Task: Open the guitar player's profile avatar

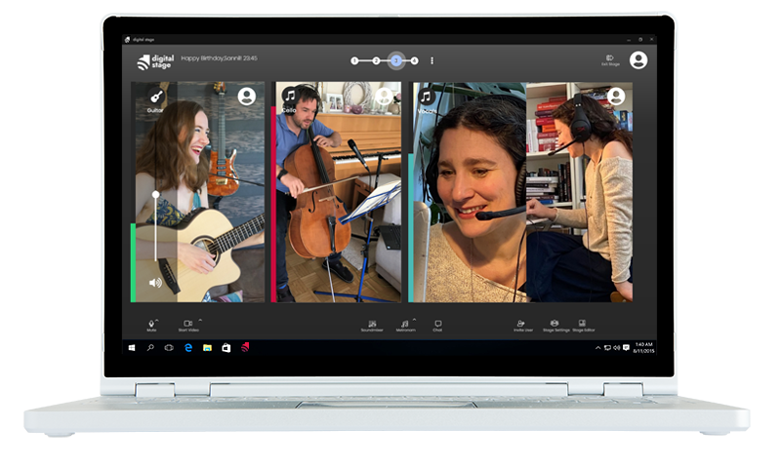Action: 247,97
